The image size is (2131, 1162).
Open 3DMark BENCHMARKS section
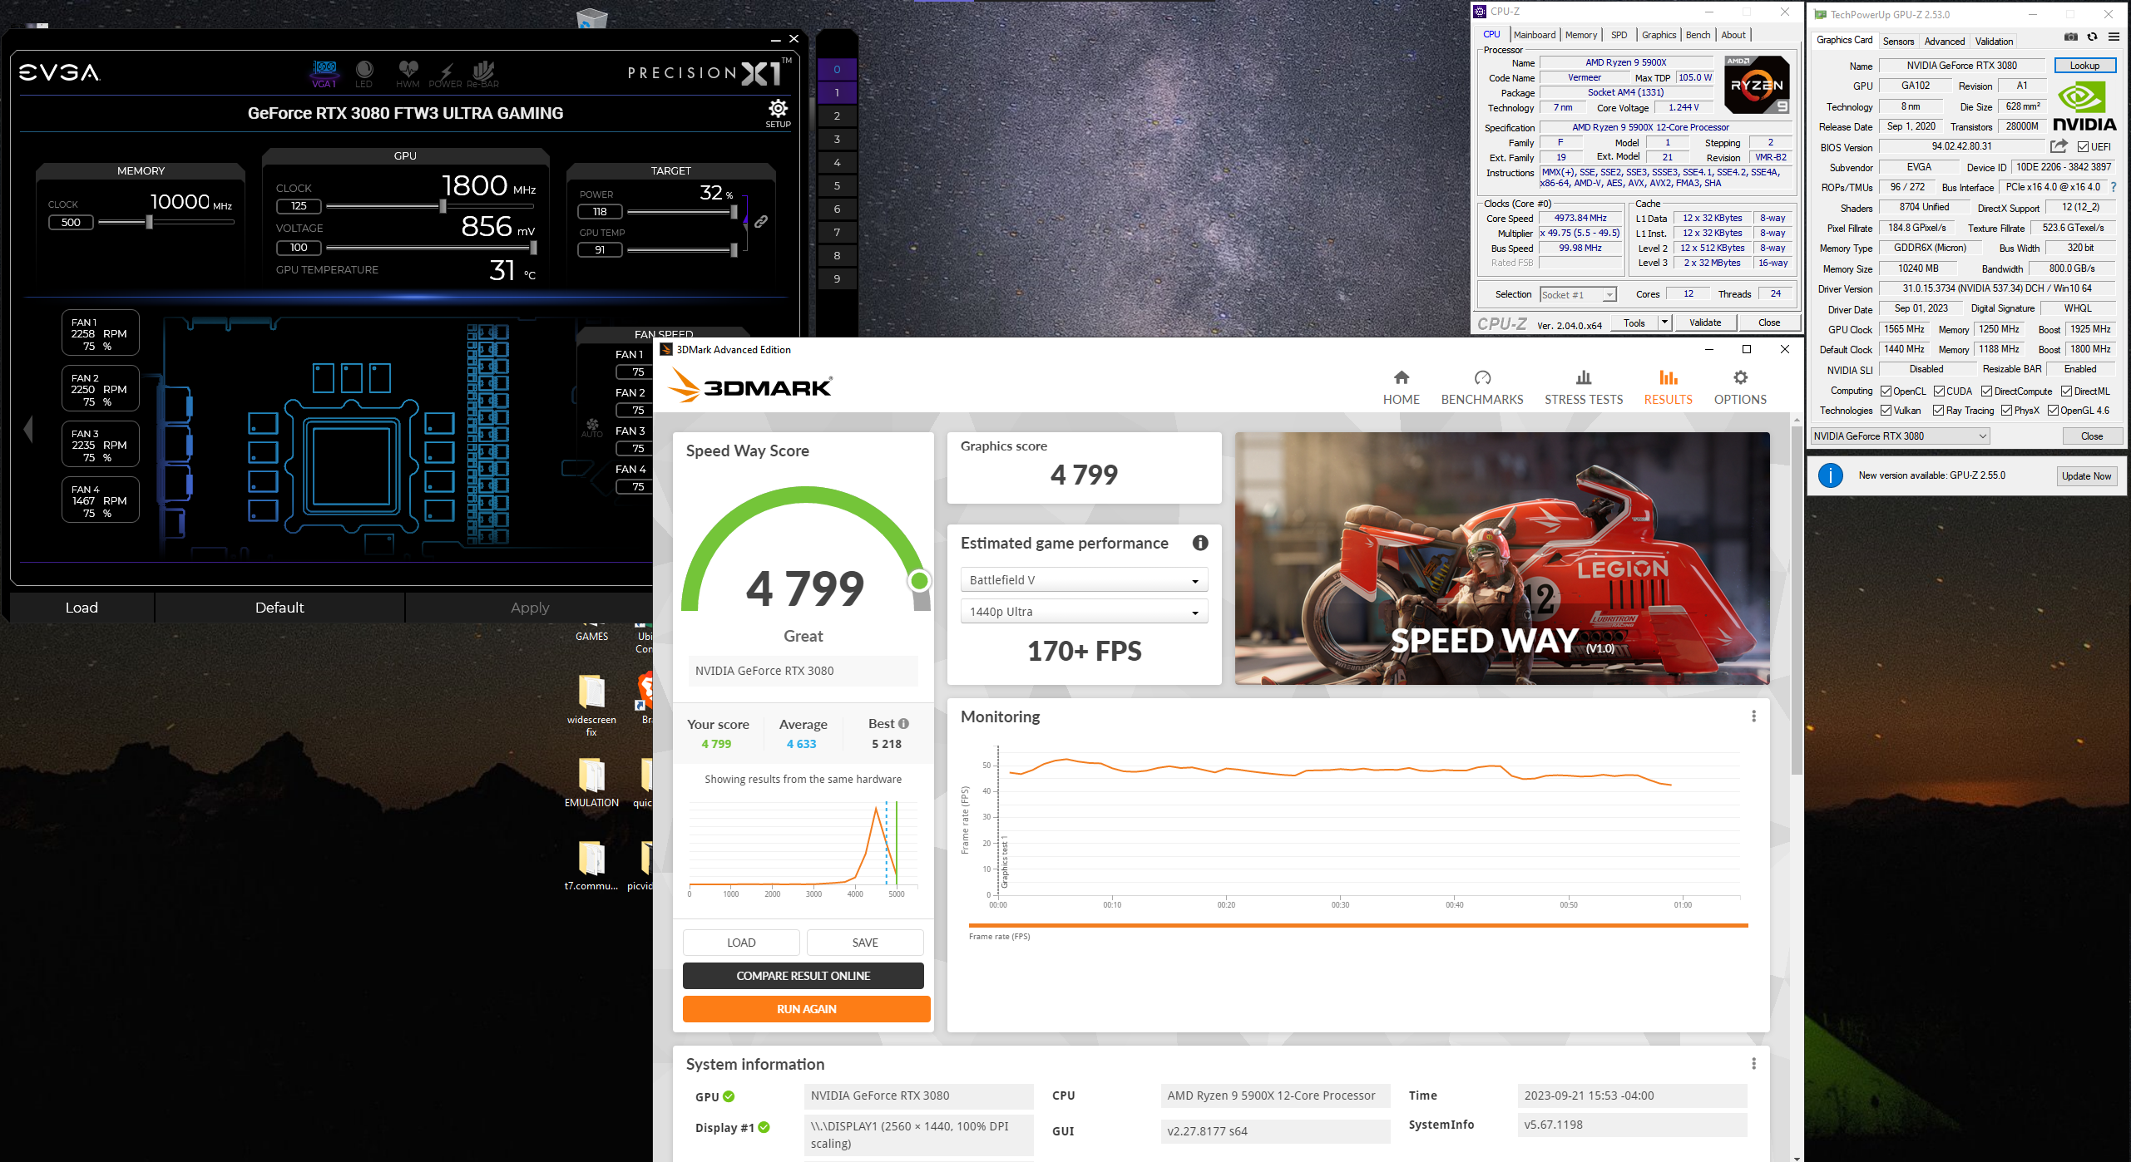coord(1482,388)
